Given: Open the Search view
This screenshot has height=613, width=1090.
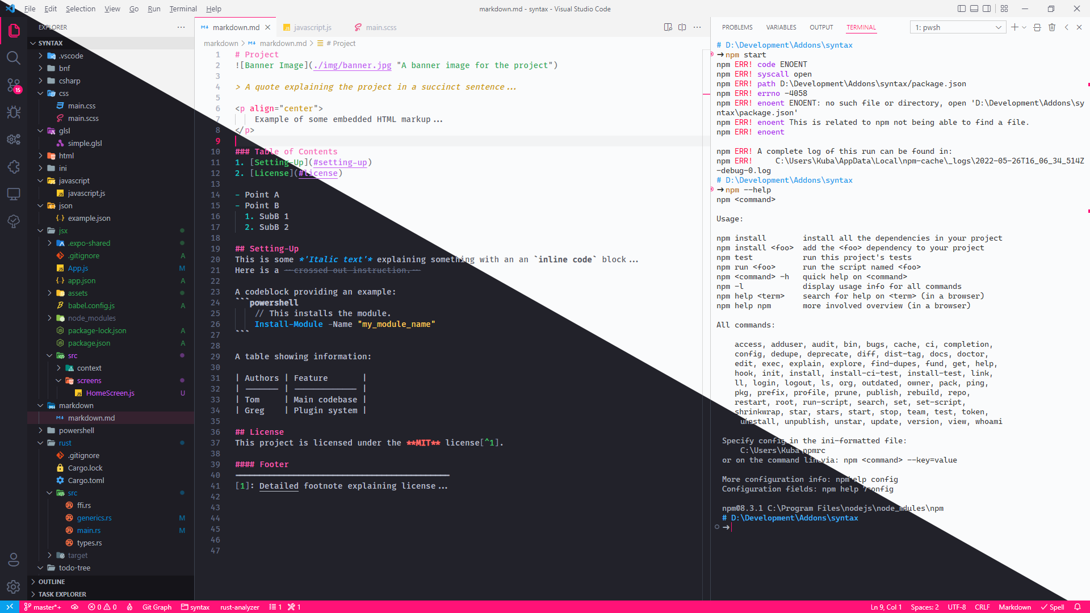Looking at the screenshot, I should 14,57.
